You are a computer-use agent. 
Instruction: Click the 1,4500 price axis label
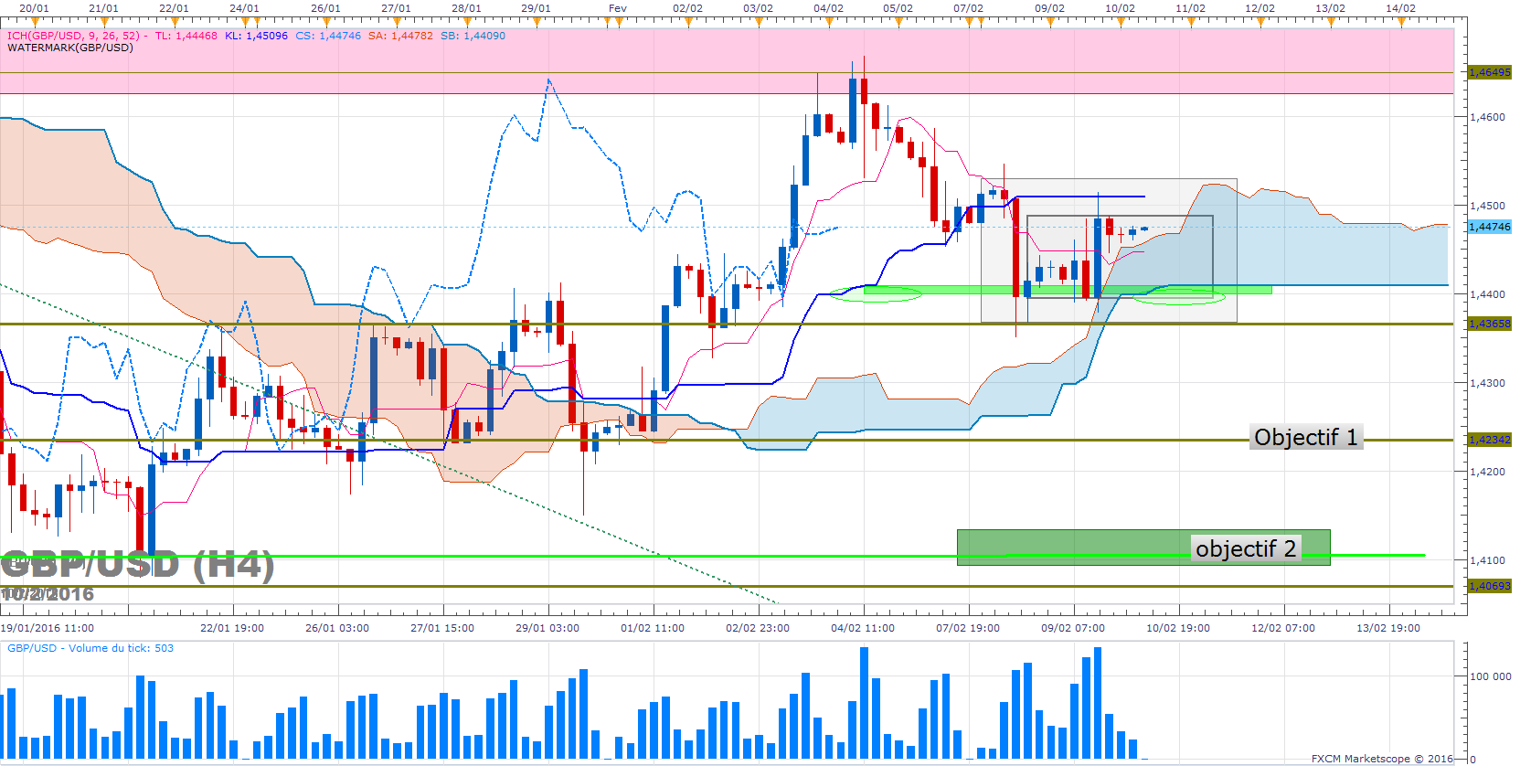click(x=1487, y=206)
